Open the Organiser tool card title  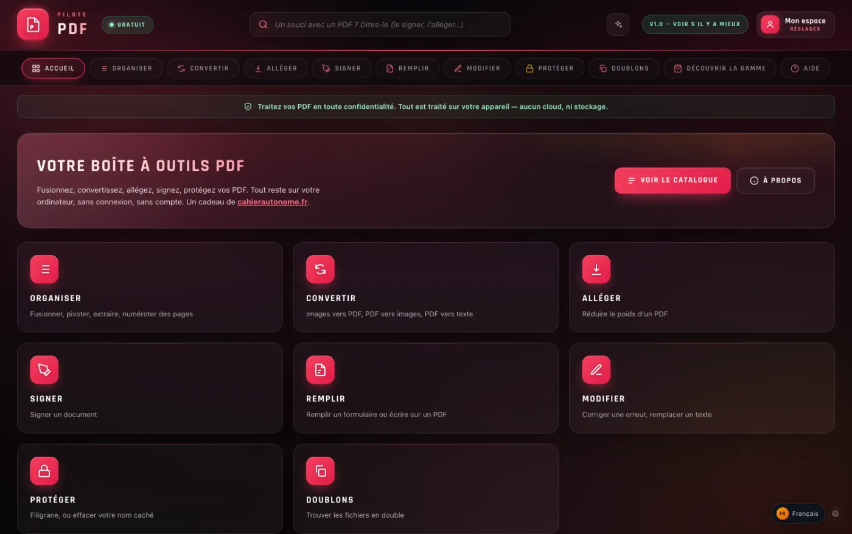pyautogui.click(x=55, y=298)
